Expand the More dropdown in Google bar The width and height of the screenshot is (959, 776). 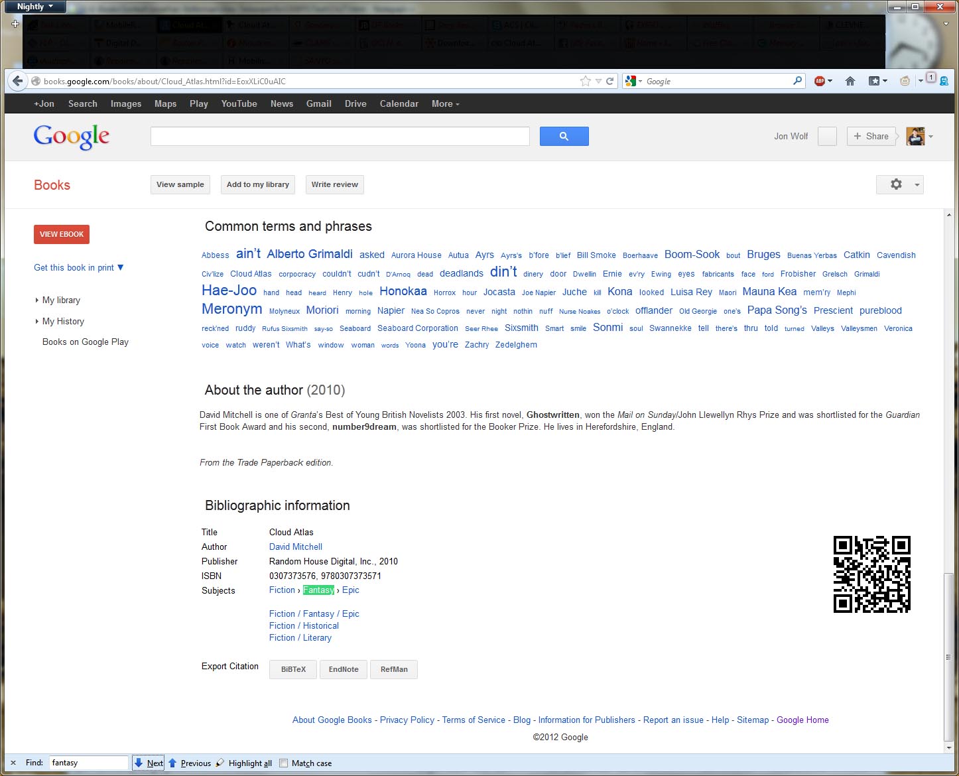445,103
